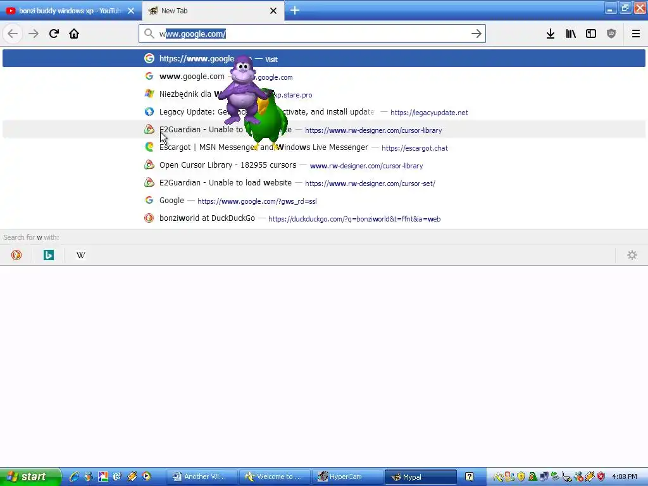Open the Downloads panel
Image resolution: width=648 pixels, height=486 pixels.
(x=551, y=34)
